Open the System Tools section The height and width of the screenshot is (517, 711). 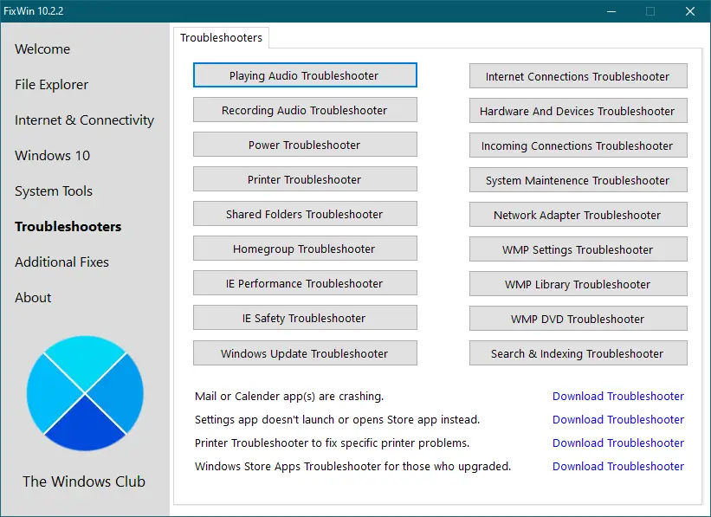[x=53, y=191]
